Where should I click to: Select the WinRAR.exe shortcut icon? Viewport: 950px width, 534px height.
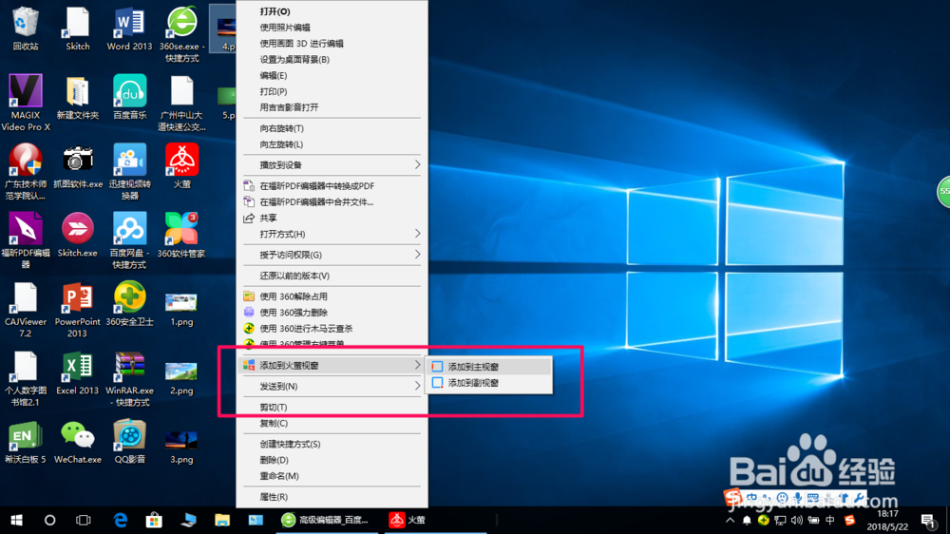pyautogui.click(x=129, y=379)
